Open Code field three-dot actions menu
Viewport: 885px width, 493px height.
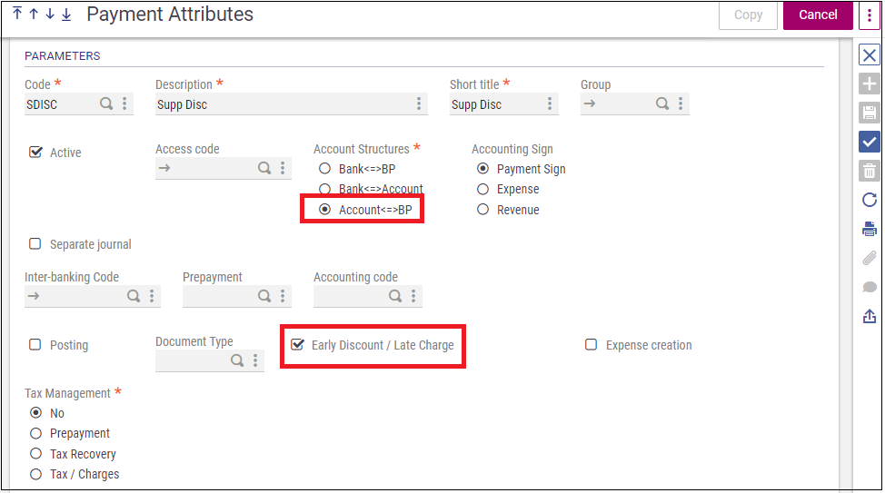(x=124, y=104)
